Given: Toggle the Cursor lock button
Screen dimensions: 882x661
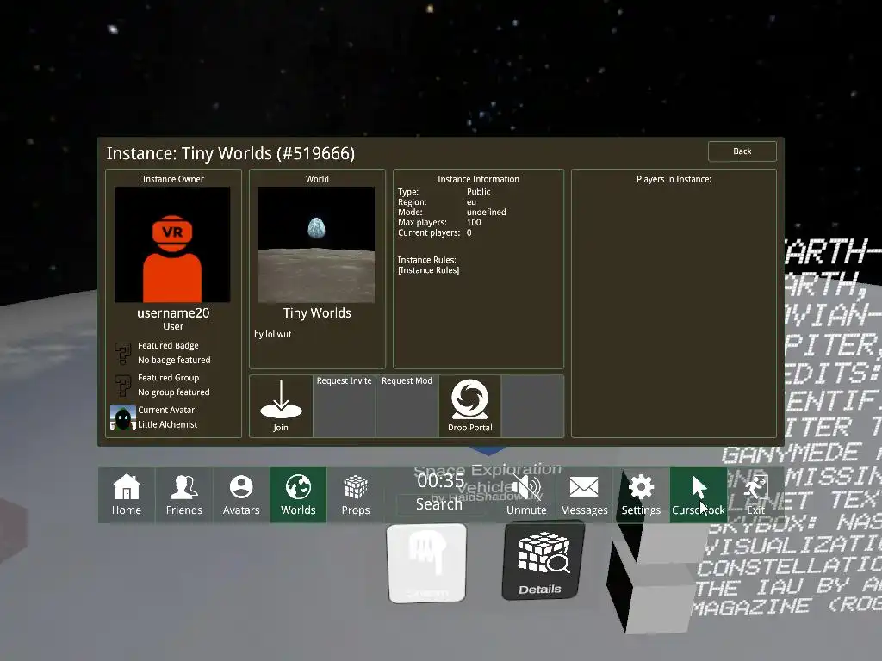Looking at the screenshot, I should (698, 495).
